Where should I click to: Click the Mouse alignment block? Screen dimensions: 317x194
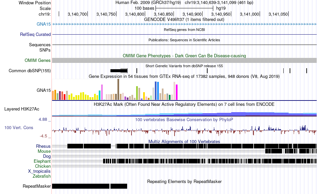tap(291, 151)
